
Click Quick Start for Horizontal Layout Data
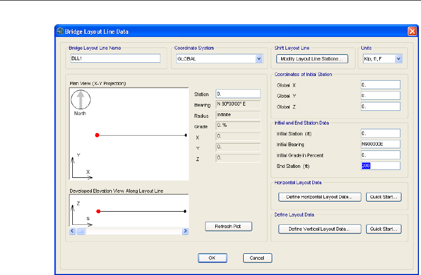[384, 197]
